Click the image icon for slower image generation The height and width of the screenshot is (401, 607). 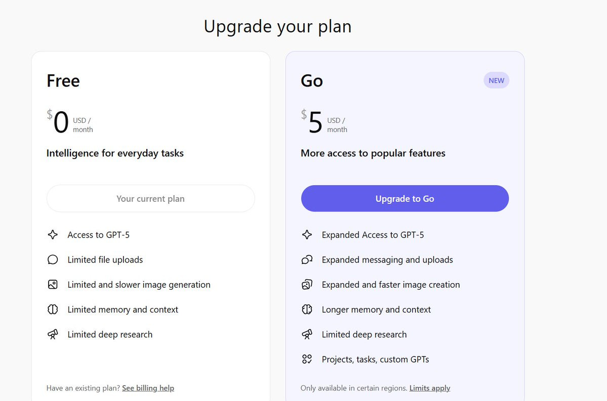click(53, 285)
